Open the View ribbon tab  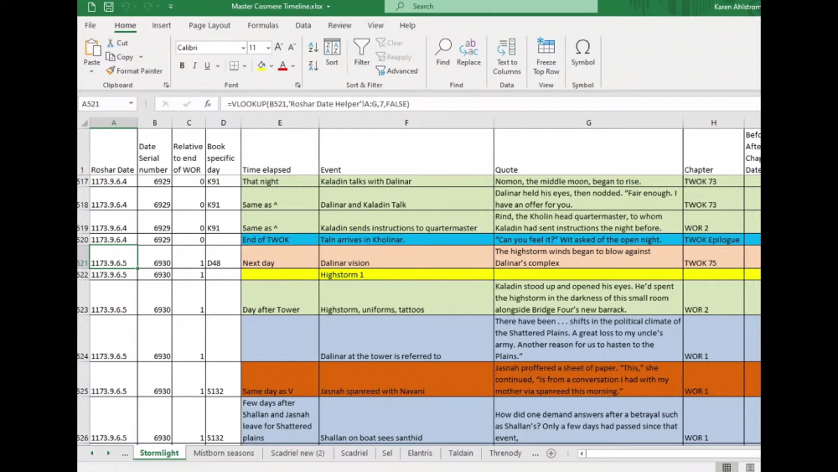[375, 25]
